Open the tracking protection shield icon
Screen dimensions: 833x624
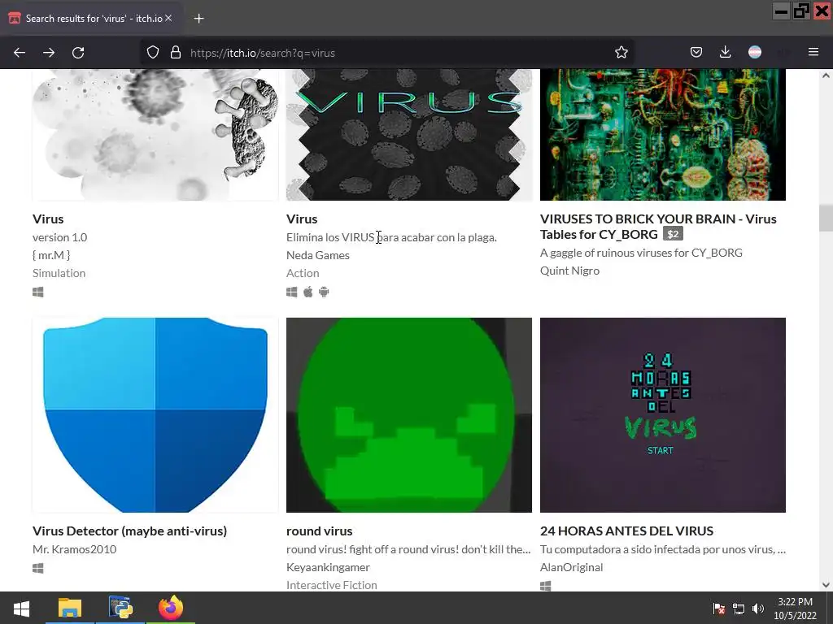click(x=153, y=53)
